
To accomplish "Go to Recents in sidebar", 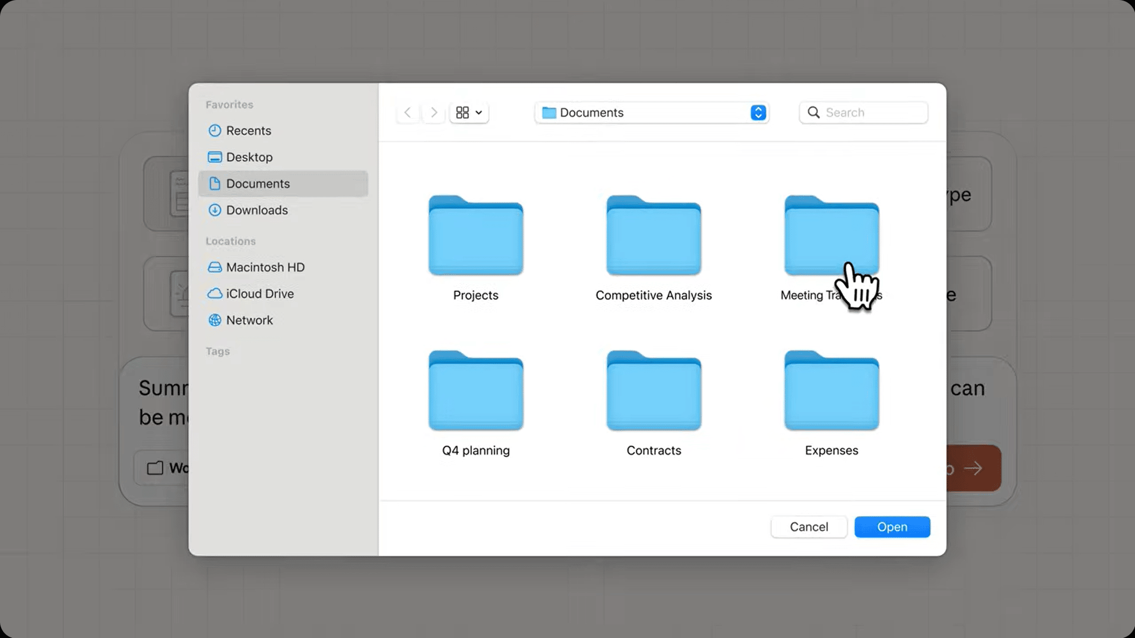I will tap(248, 131).
